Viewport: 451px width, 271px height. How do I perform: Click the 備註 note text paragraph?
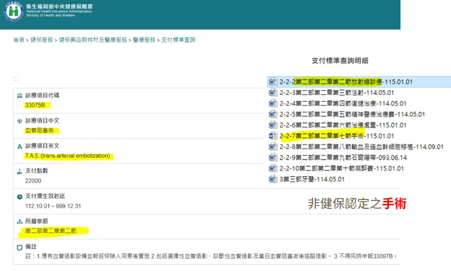point(211,256)
